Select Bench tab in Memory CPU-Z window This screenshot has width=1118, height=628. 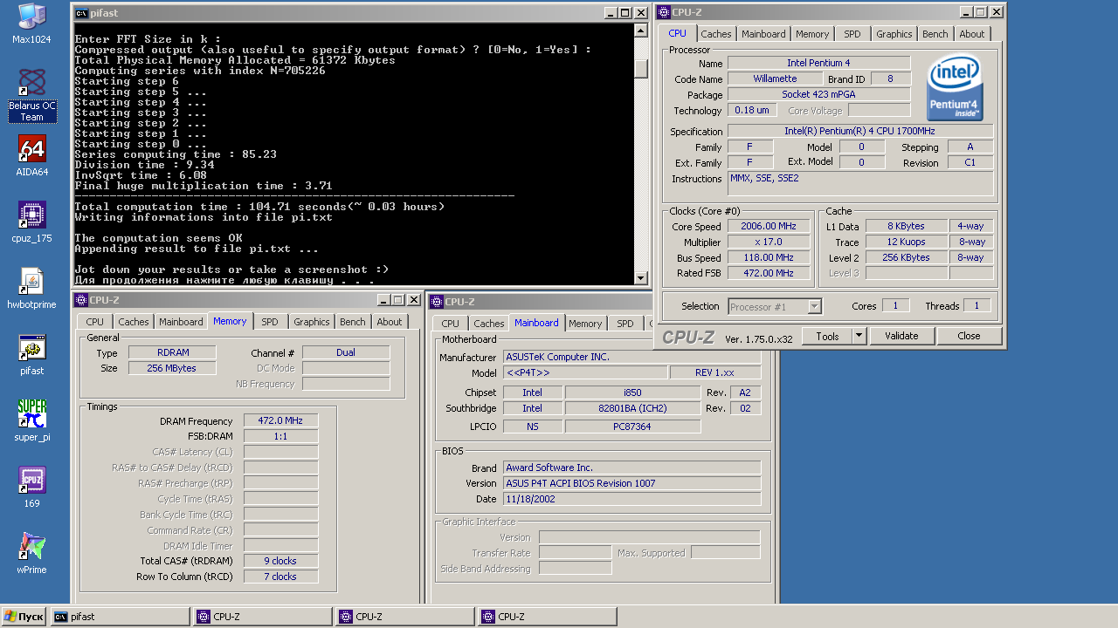(353, 322)
